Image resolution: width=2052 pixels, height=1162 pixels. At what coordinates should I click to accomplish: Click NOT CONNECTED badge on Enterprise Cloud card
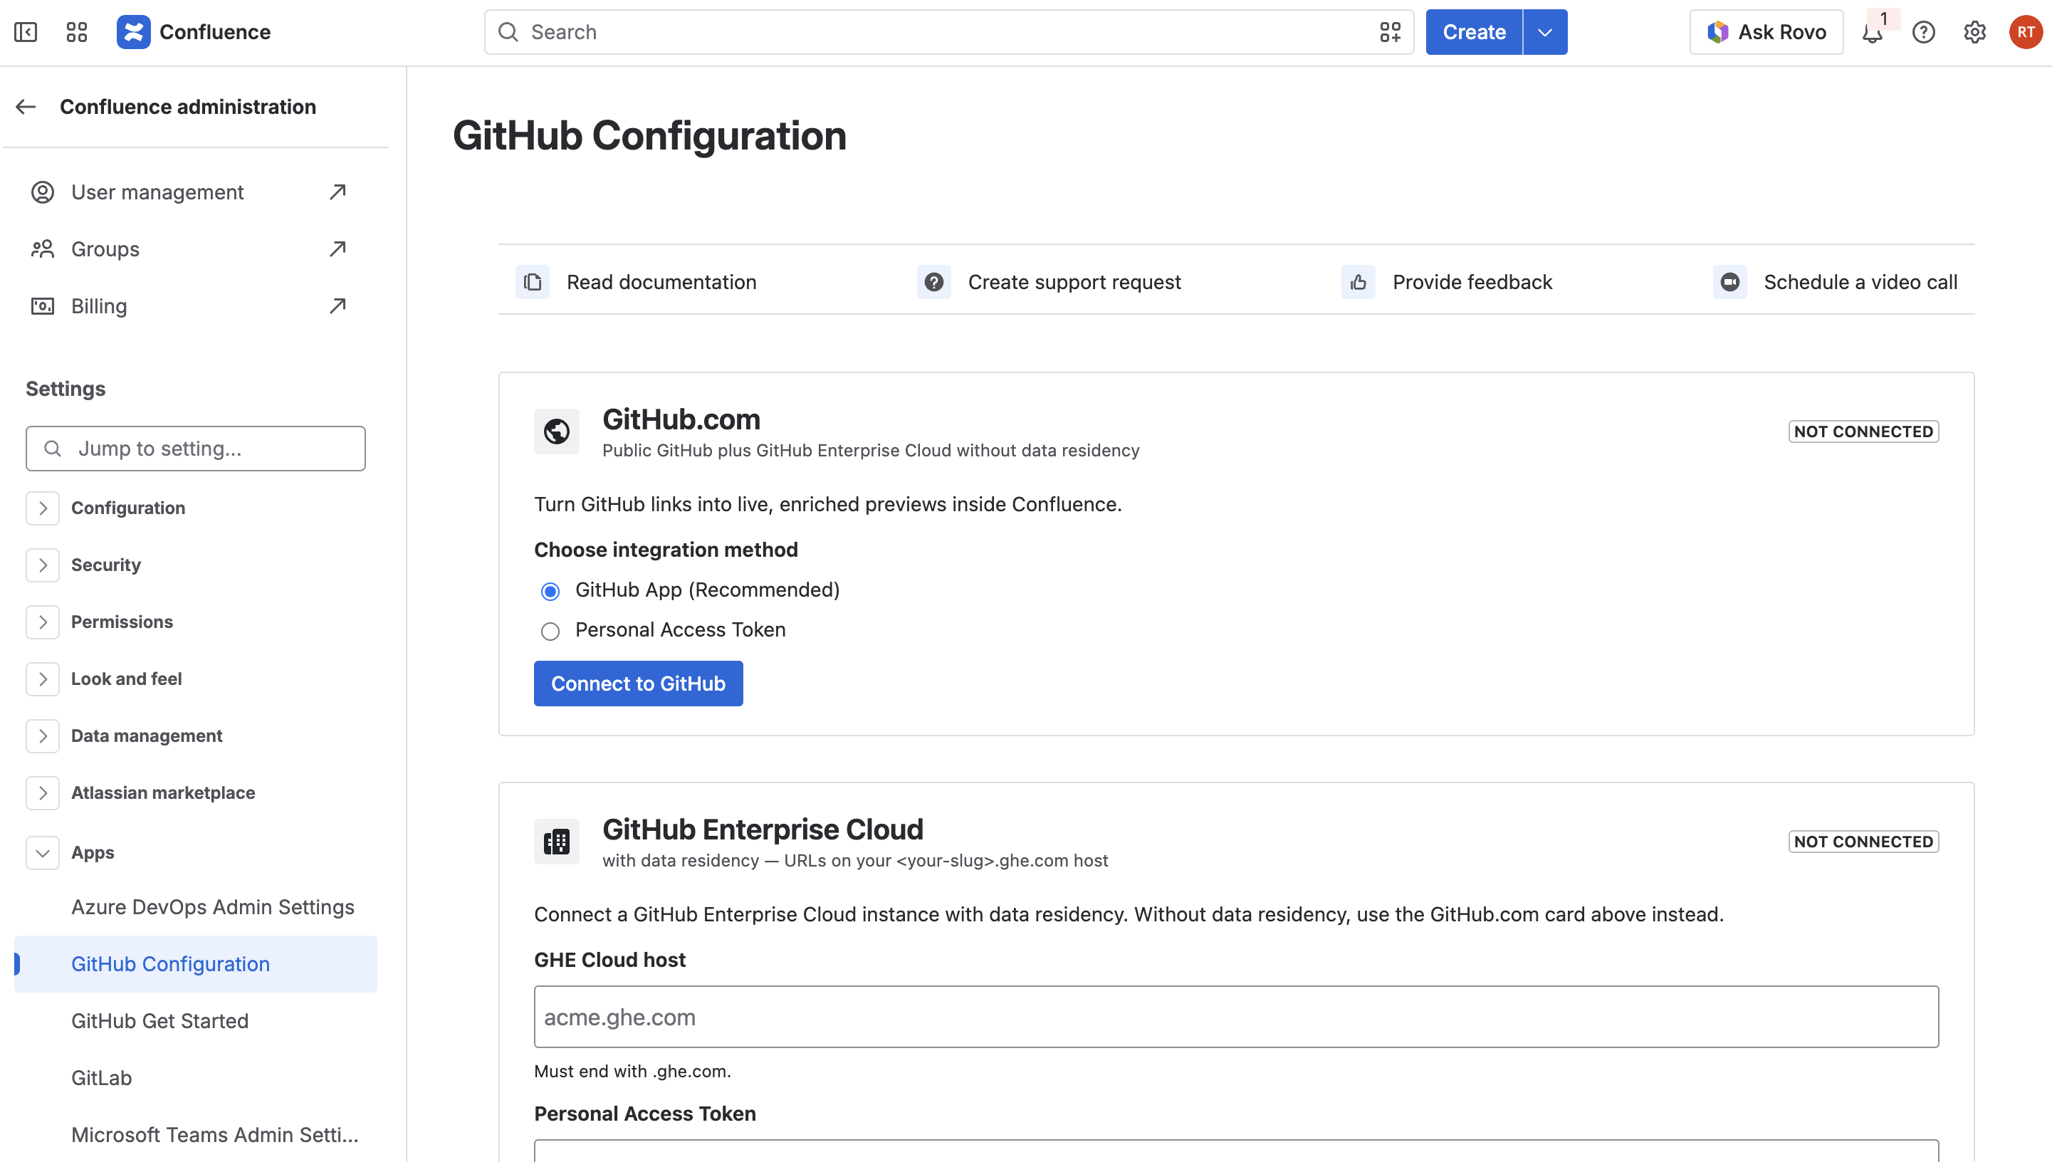[x=1864, y=842]
